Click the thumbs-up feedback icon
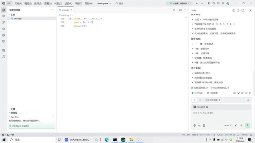Screen dimensions: 255x143 [x=234, y=93]
